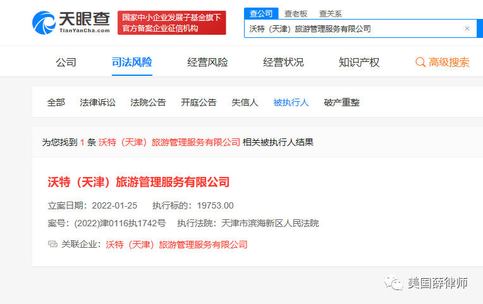This screenshot has width=483, height=304.
Task: Open the 经营风险 navigation tab
Action: (207, 63)
